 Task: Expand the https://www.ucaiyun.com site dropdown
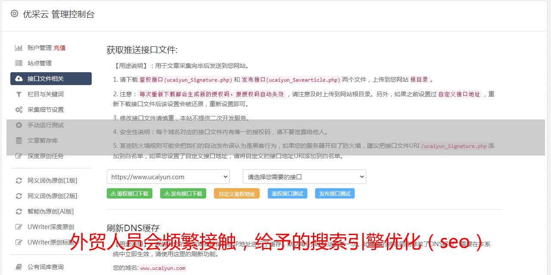click(x=168, y=177)
